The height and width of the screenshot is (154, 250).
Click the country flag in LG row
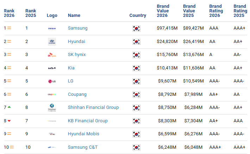pyautogui.click(x=137, y=81)
